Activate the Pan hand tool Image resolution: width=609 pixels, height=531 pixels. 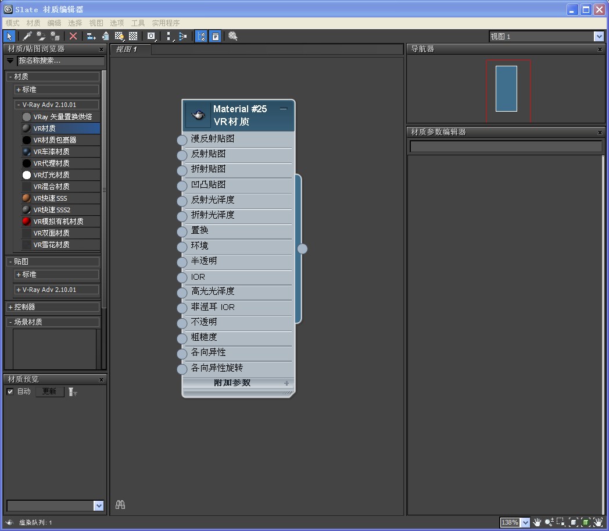tap(537, 522)
